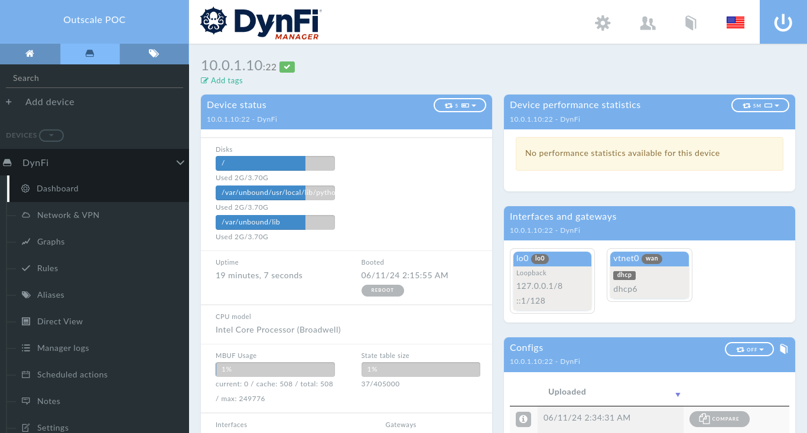Viewport: 807px width, 433px height.
Task: Click the Aliases tag icon
Action: [x=25, y=295]
